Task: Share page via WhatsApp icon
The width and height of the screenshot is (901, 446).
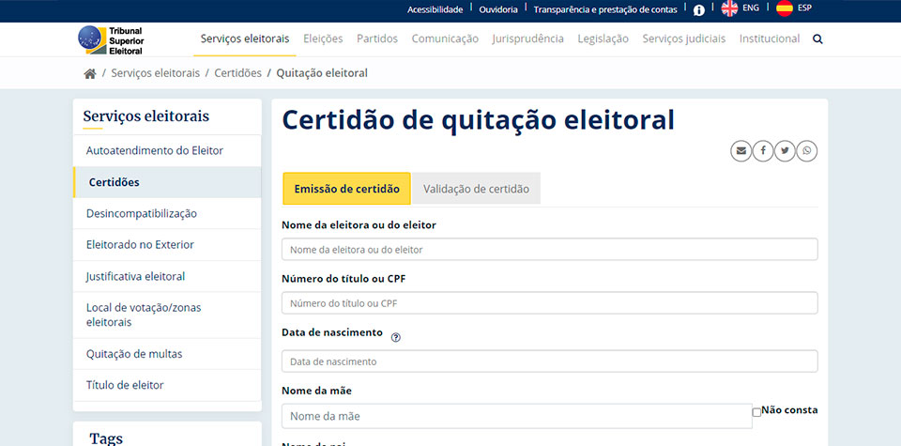Action: click(806, 150)
